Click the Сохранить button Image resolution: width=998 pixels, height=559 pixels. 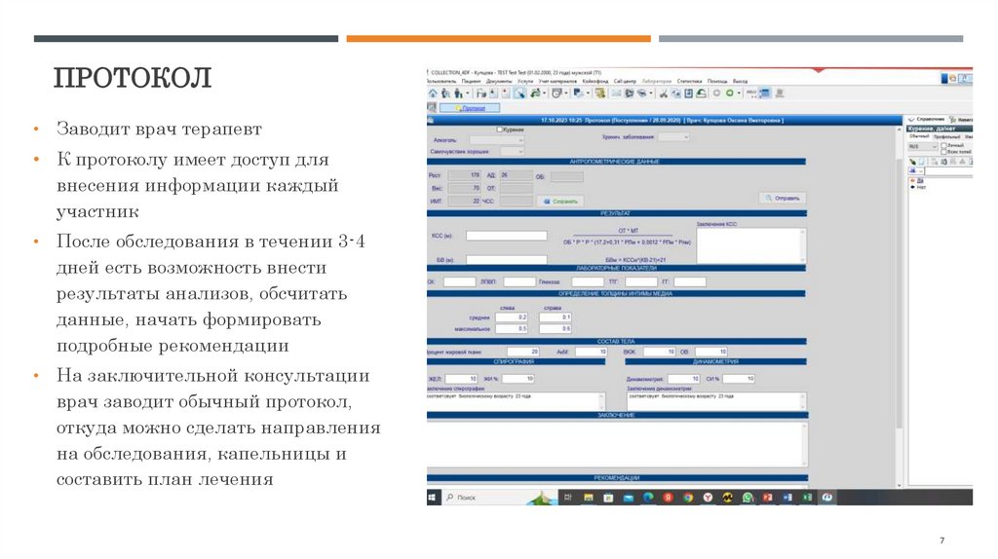560,202
